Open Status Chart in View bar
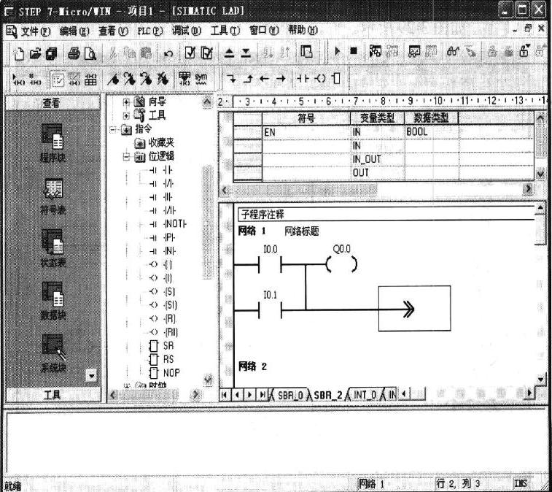The height and width of the screenshot is (492, 552). pos(53,248)
